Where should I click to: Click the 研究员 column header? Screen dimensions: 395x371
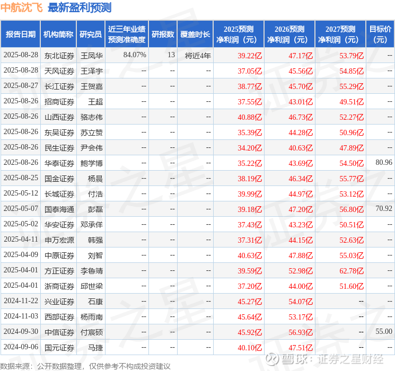[91, 34]
